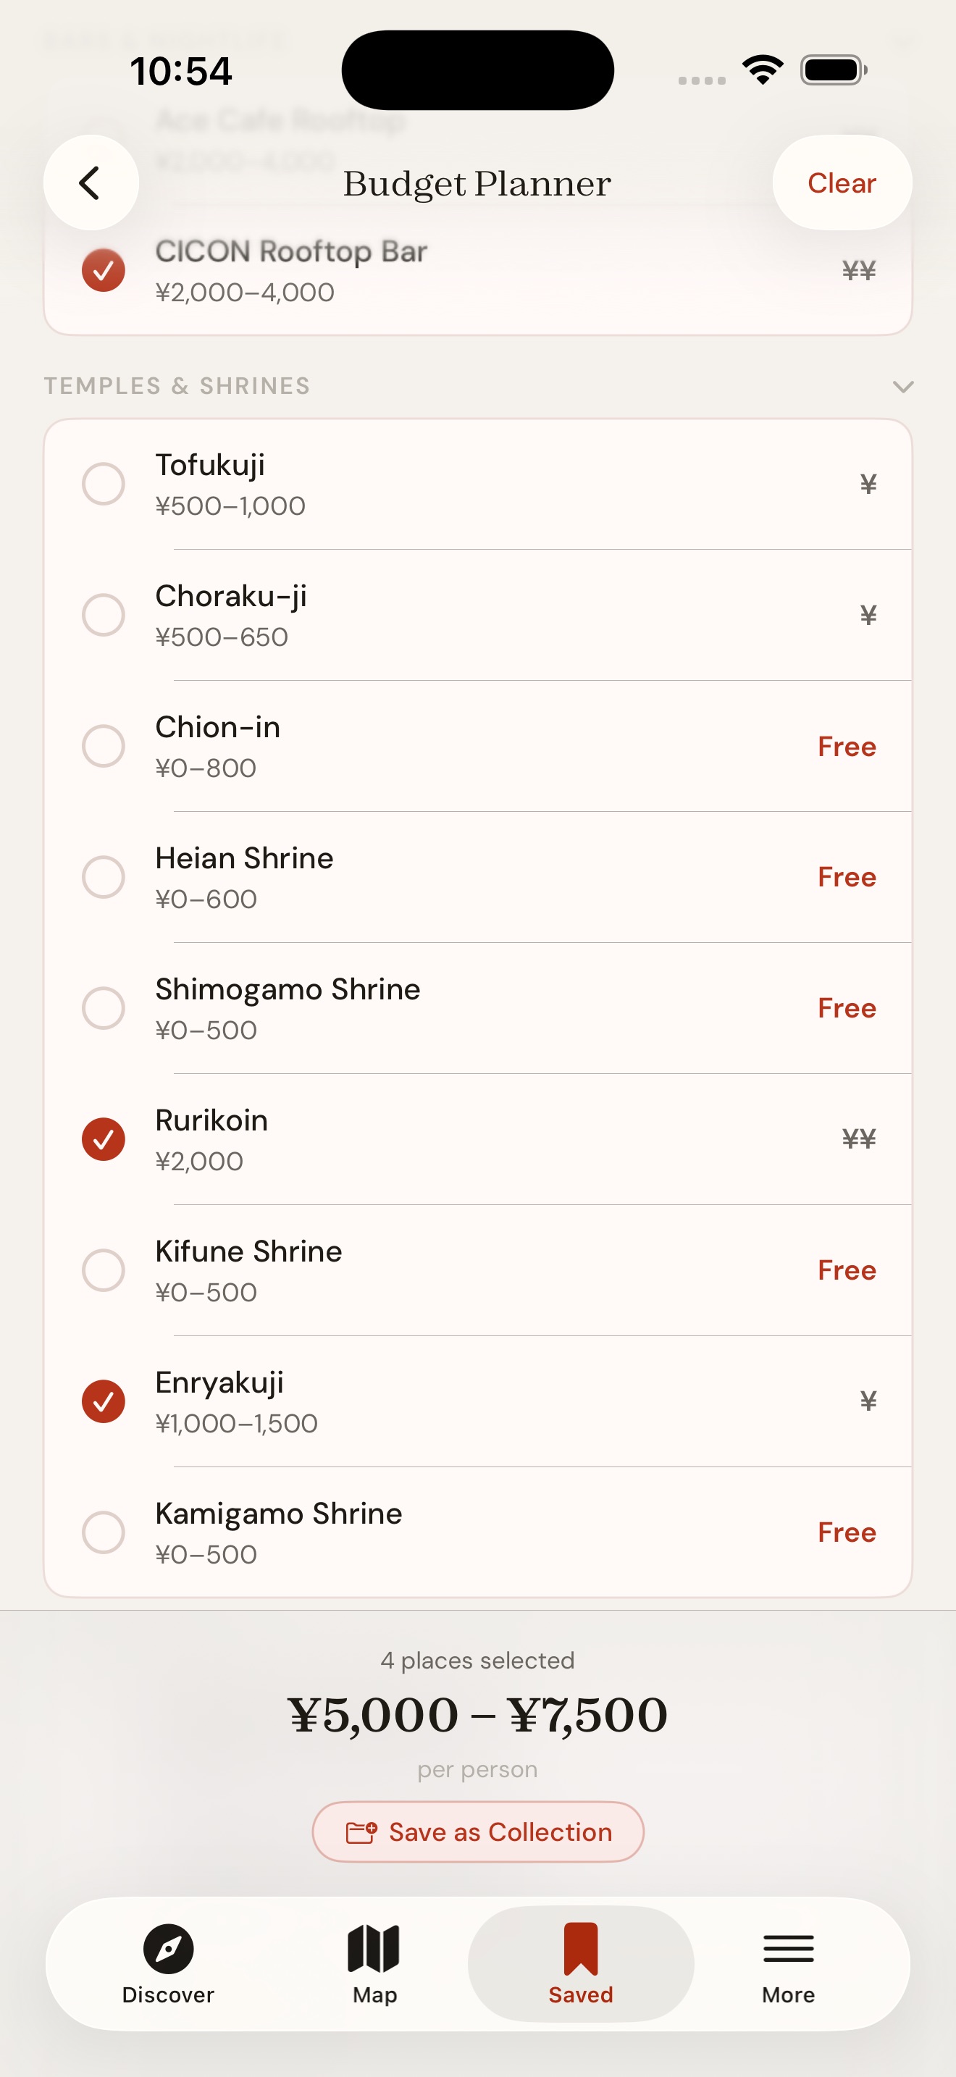Image resolution: width=956 pixels, height=2077 pixels.
Task: Select the Tofukuji checkbox
Action: point(104,484)
